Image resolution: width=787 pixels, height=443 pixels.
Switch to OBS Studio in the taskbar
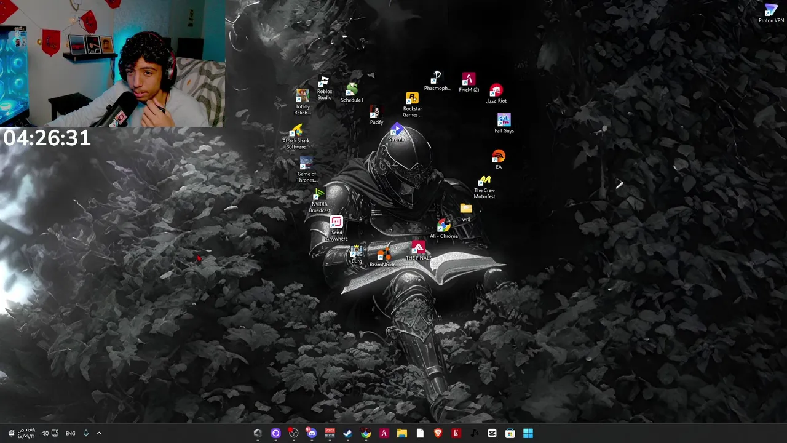294,433
